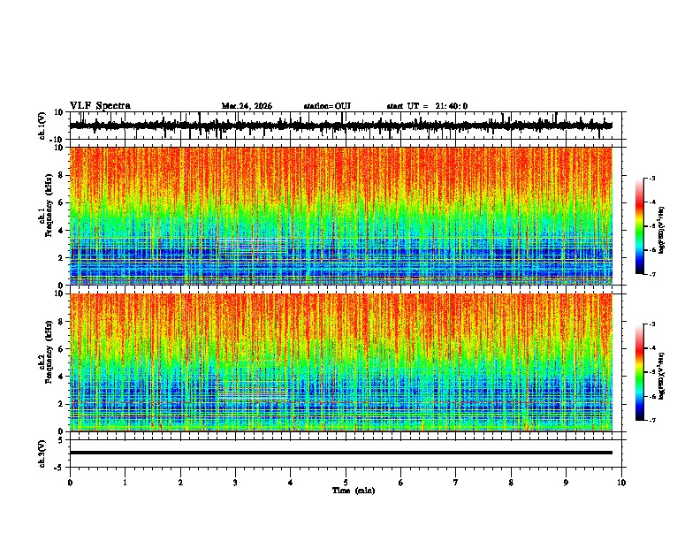Click time axis tick label "2"
Screen dimensions: 700x541
[180, 483]
